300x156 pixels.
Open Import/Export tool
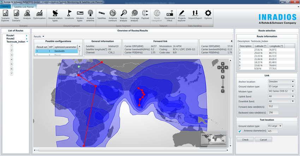[x=195, y=15]
